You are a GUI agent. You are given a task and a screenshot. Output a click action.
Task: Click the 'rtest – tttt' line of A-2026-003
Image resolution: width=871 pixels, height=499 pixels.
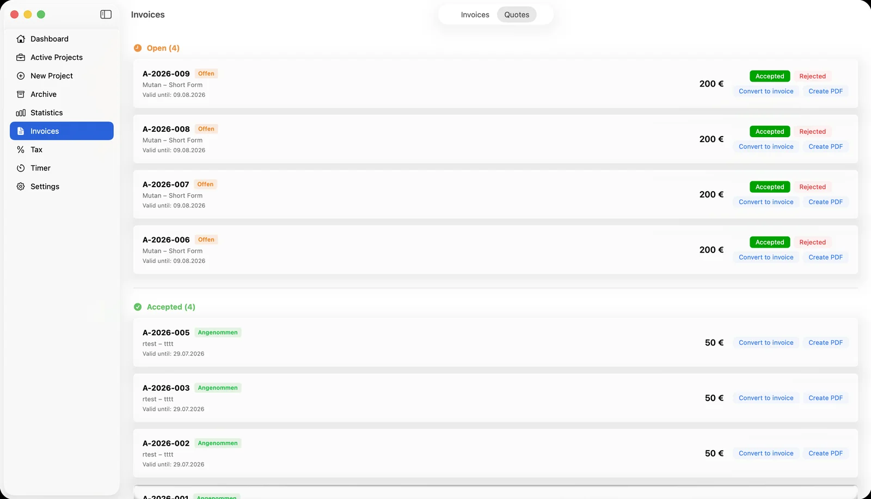pyautogui.click(x=158, y=399)
